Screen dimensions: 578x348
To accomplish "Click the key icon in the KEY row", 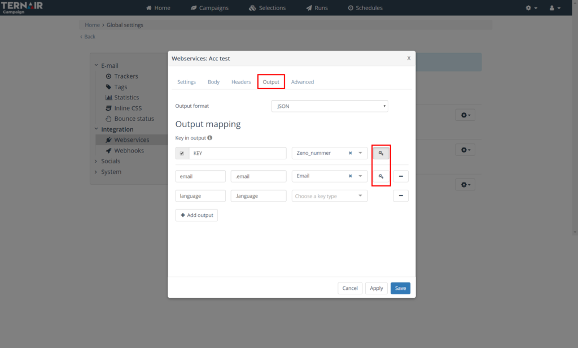I will (381, 153).
